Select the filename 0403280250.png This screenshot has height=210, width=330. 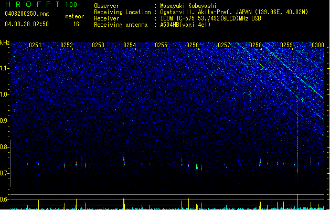click(27, 14)
